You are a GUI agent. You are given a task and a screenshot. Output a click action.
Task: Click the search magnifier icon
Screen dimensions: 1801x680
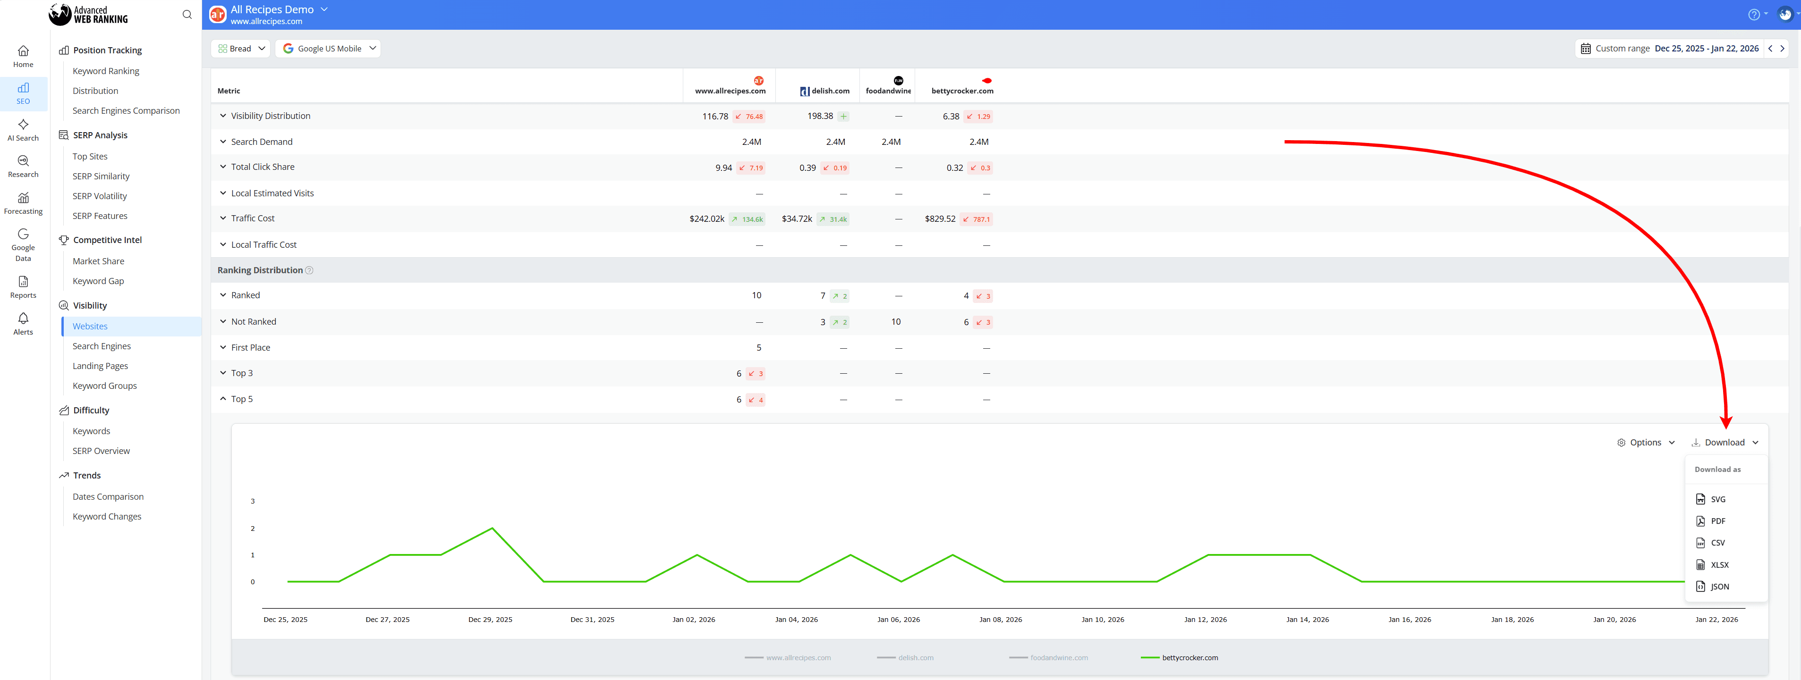click(187, 15)
